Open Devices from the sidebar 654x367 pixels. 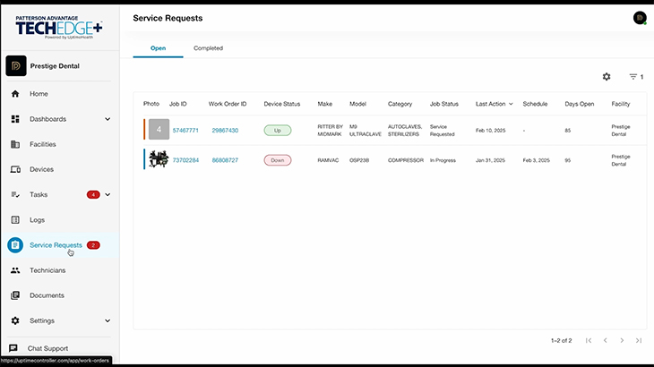click(x=41, y=169)
